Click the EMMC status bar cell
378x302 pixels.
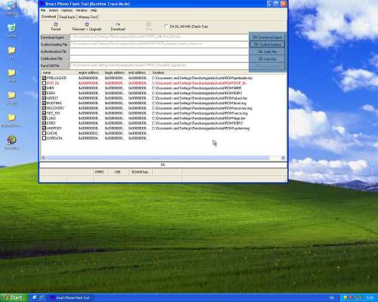100,172
